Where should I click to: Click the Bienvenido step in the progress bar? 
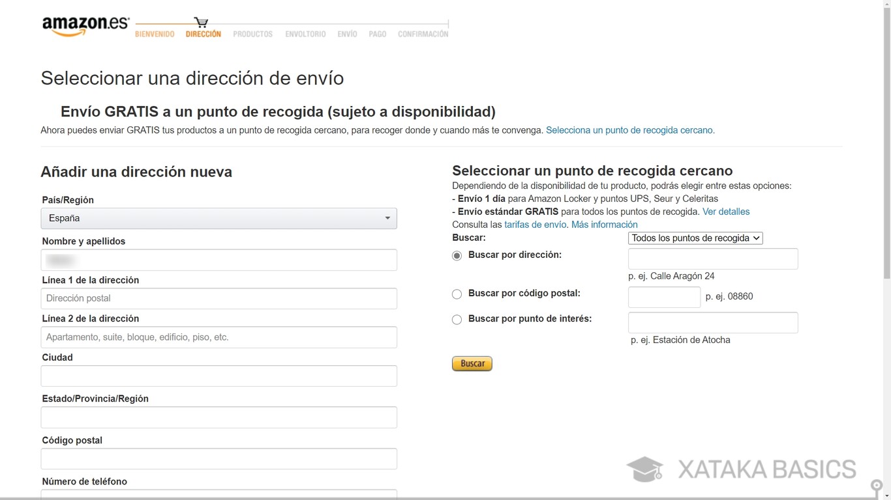pos(155,33)
